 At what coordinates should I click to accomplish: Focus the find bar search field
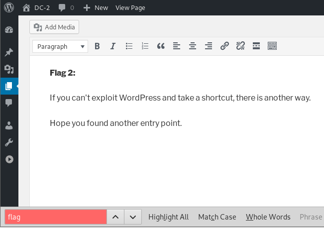pos(56,217)
